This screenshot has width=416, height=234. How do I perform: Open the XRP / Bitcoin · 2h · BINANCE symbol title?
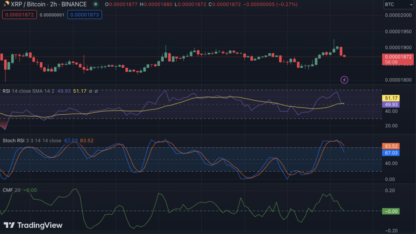(49, 4)
